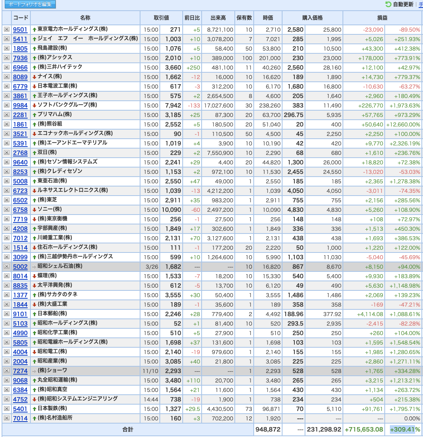Click the 合計 row label
423x437 pixels.
point(128,429)
